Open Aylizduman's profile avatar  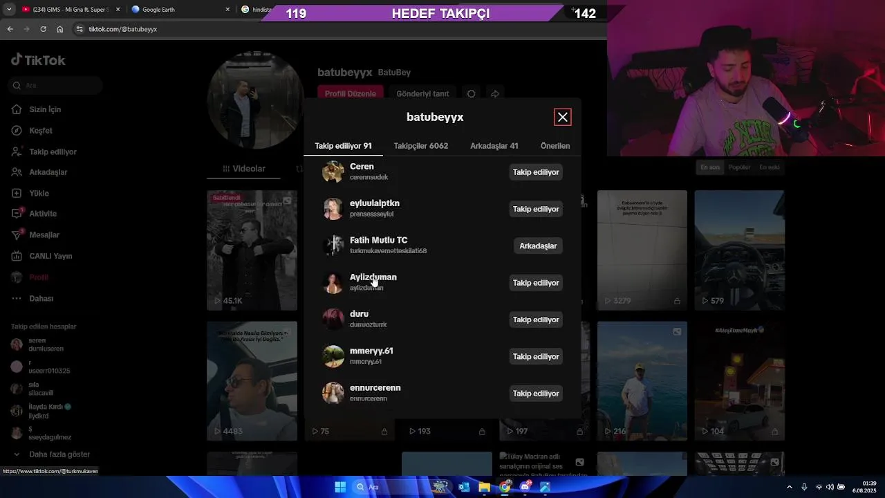333,283
